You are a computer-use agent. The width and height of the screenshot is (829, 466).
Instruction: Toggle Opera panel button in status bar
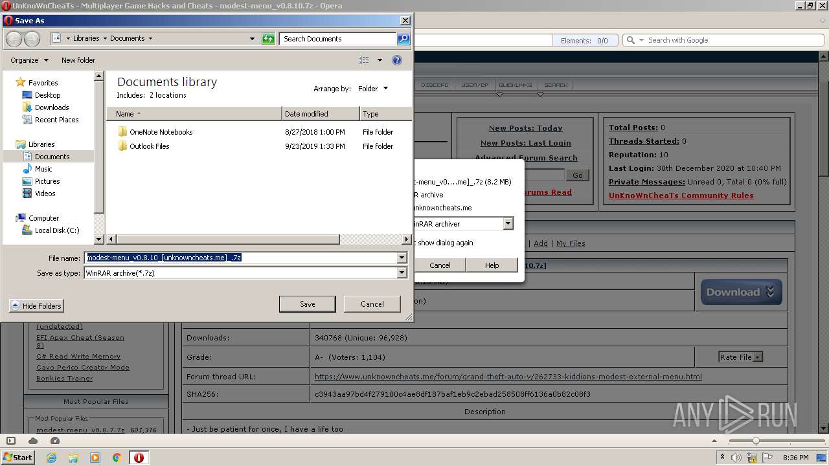coord(10,441)
